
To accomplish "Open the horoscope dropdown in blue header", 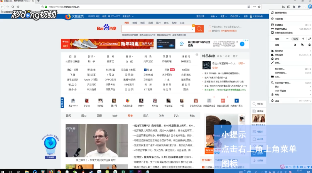I will click(x=128, y=17).
